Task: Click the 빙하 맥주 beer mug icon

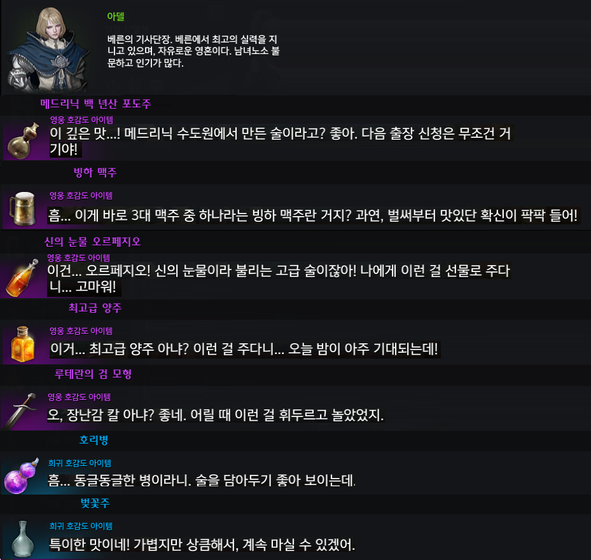Action: pos(23,208)
